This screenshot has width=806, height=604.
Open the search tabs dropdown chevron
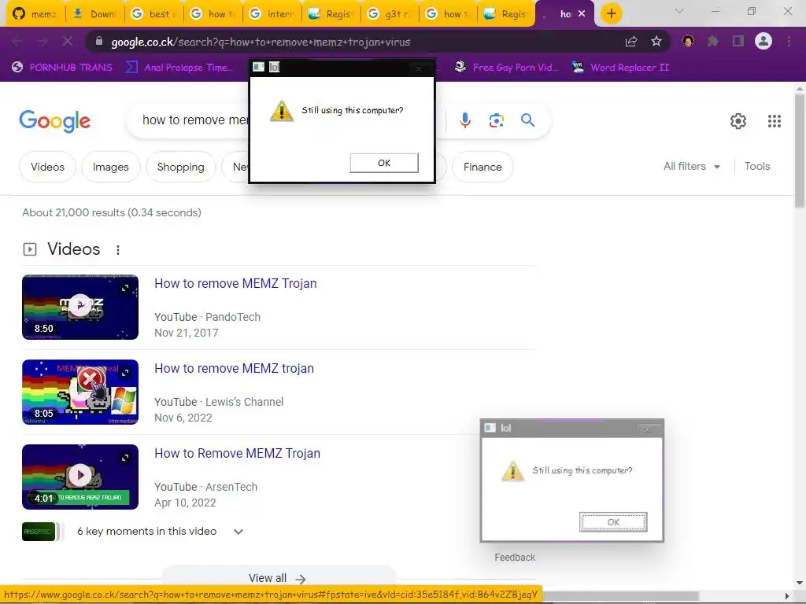tap(679, 11)
